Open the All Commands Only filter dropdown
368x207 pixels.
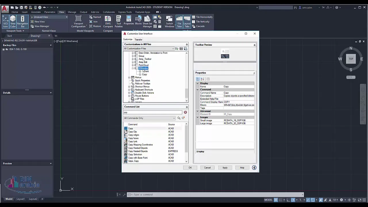click(x=149, y=118)
